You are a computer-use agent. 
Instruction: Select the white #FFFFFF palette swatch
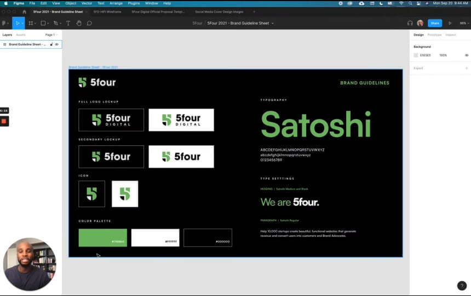[156, 238]
